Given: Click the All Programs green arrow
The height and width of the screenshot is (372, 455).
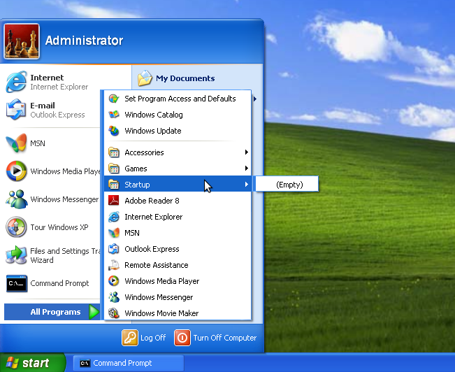Looking at the screenshot, I should tap(94, 312).
